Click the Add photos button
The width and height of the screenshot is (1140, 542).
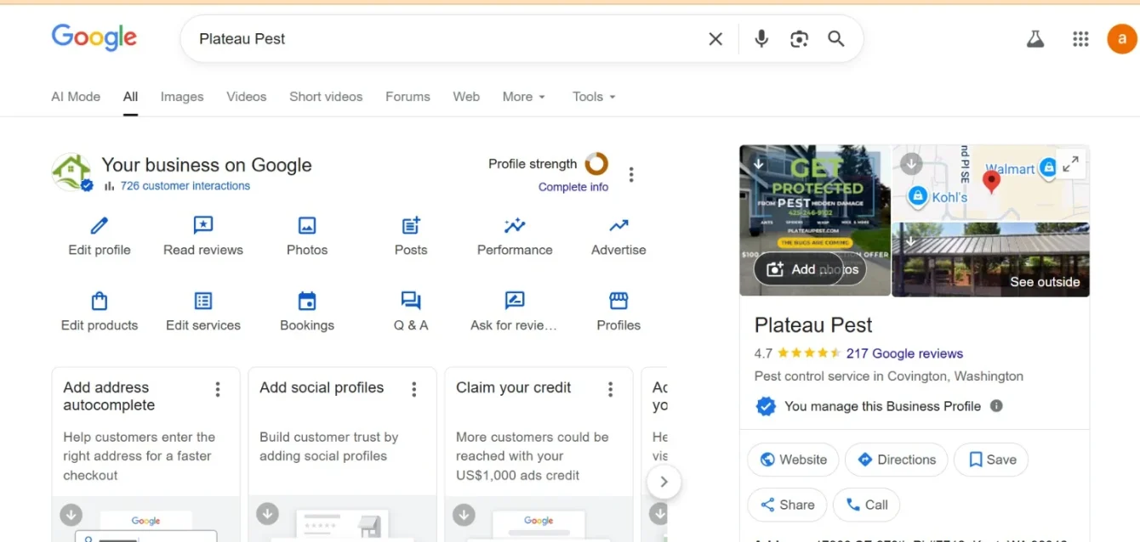coord(810,269)
